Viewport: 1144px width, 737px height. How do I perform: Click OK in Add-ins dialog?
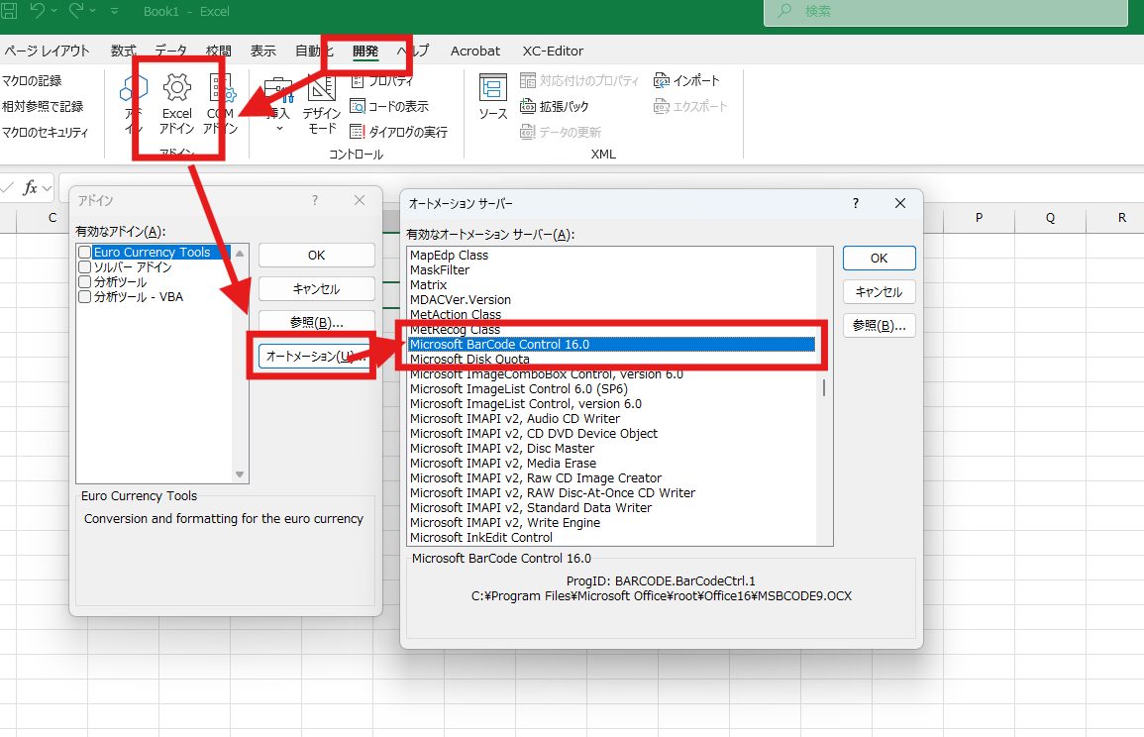[317, 256]
